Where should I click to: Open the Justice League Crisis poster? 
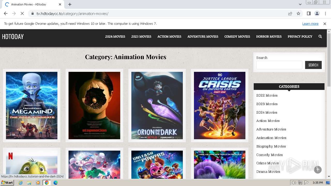pos(220,105)
